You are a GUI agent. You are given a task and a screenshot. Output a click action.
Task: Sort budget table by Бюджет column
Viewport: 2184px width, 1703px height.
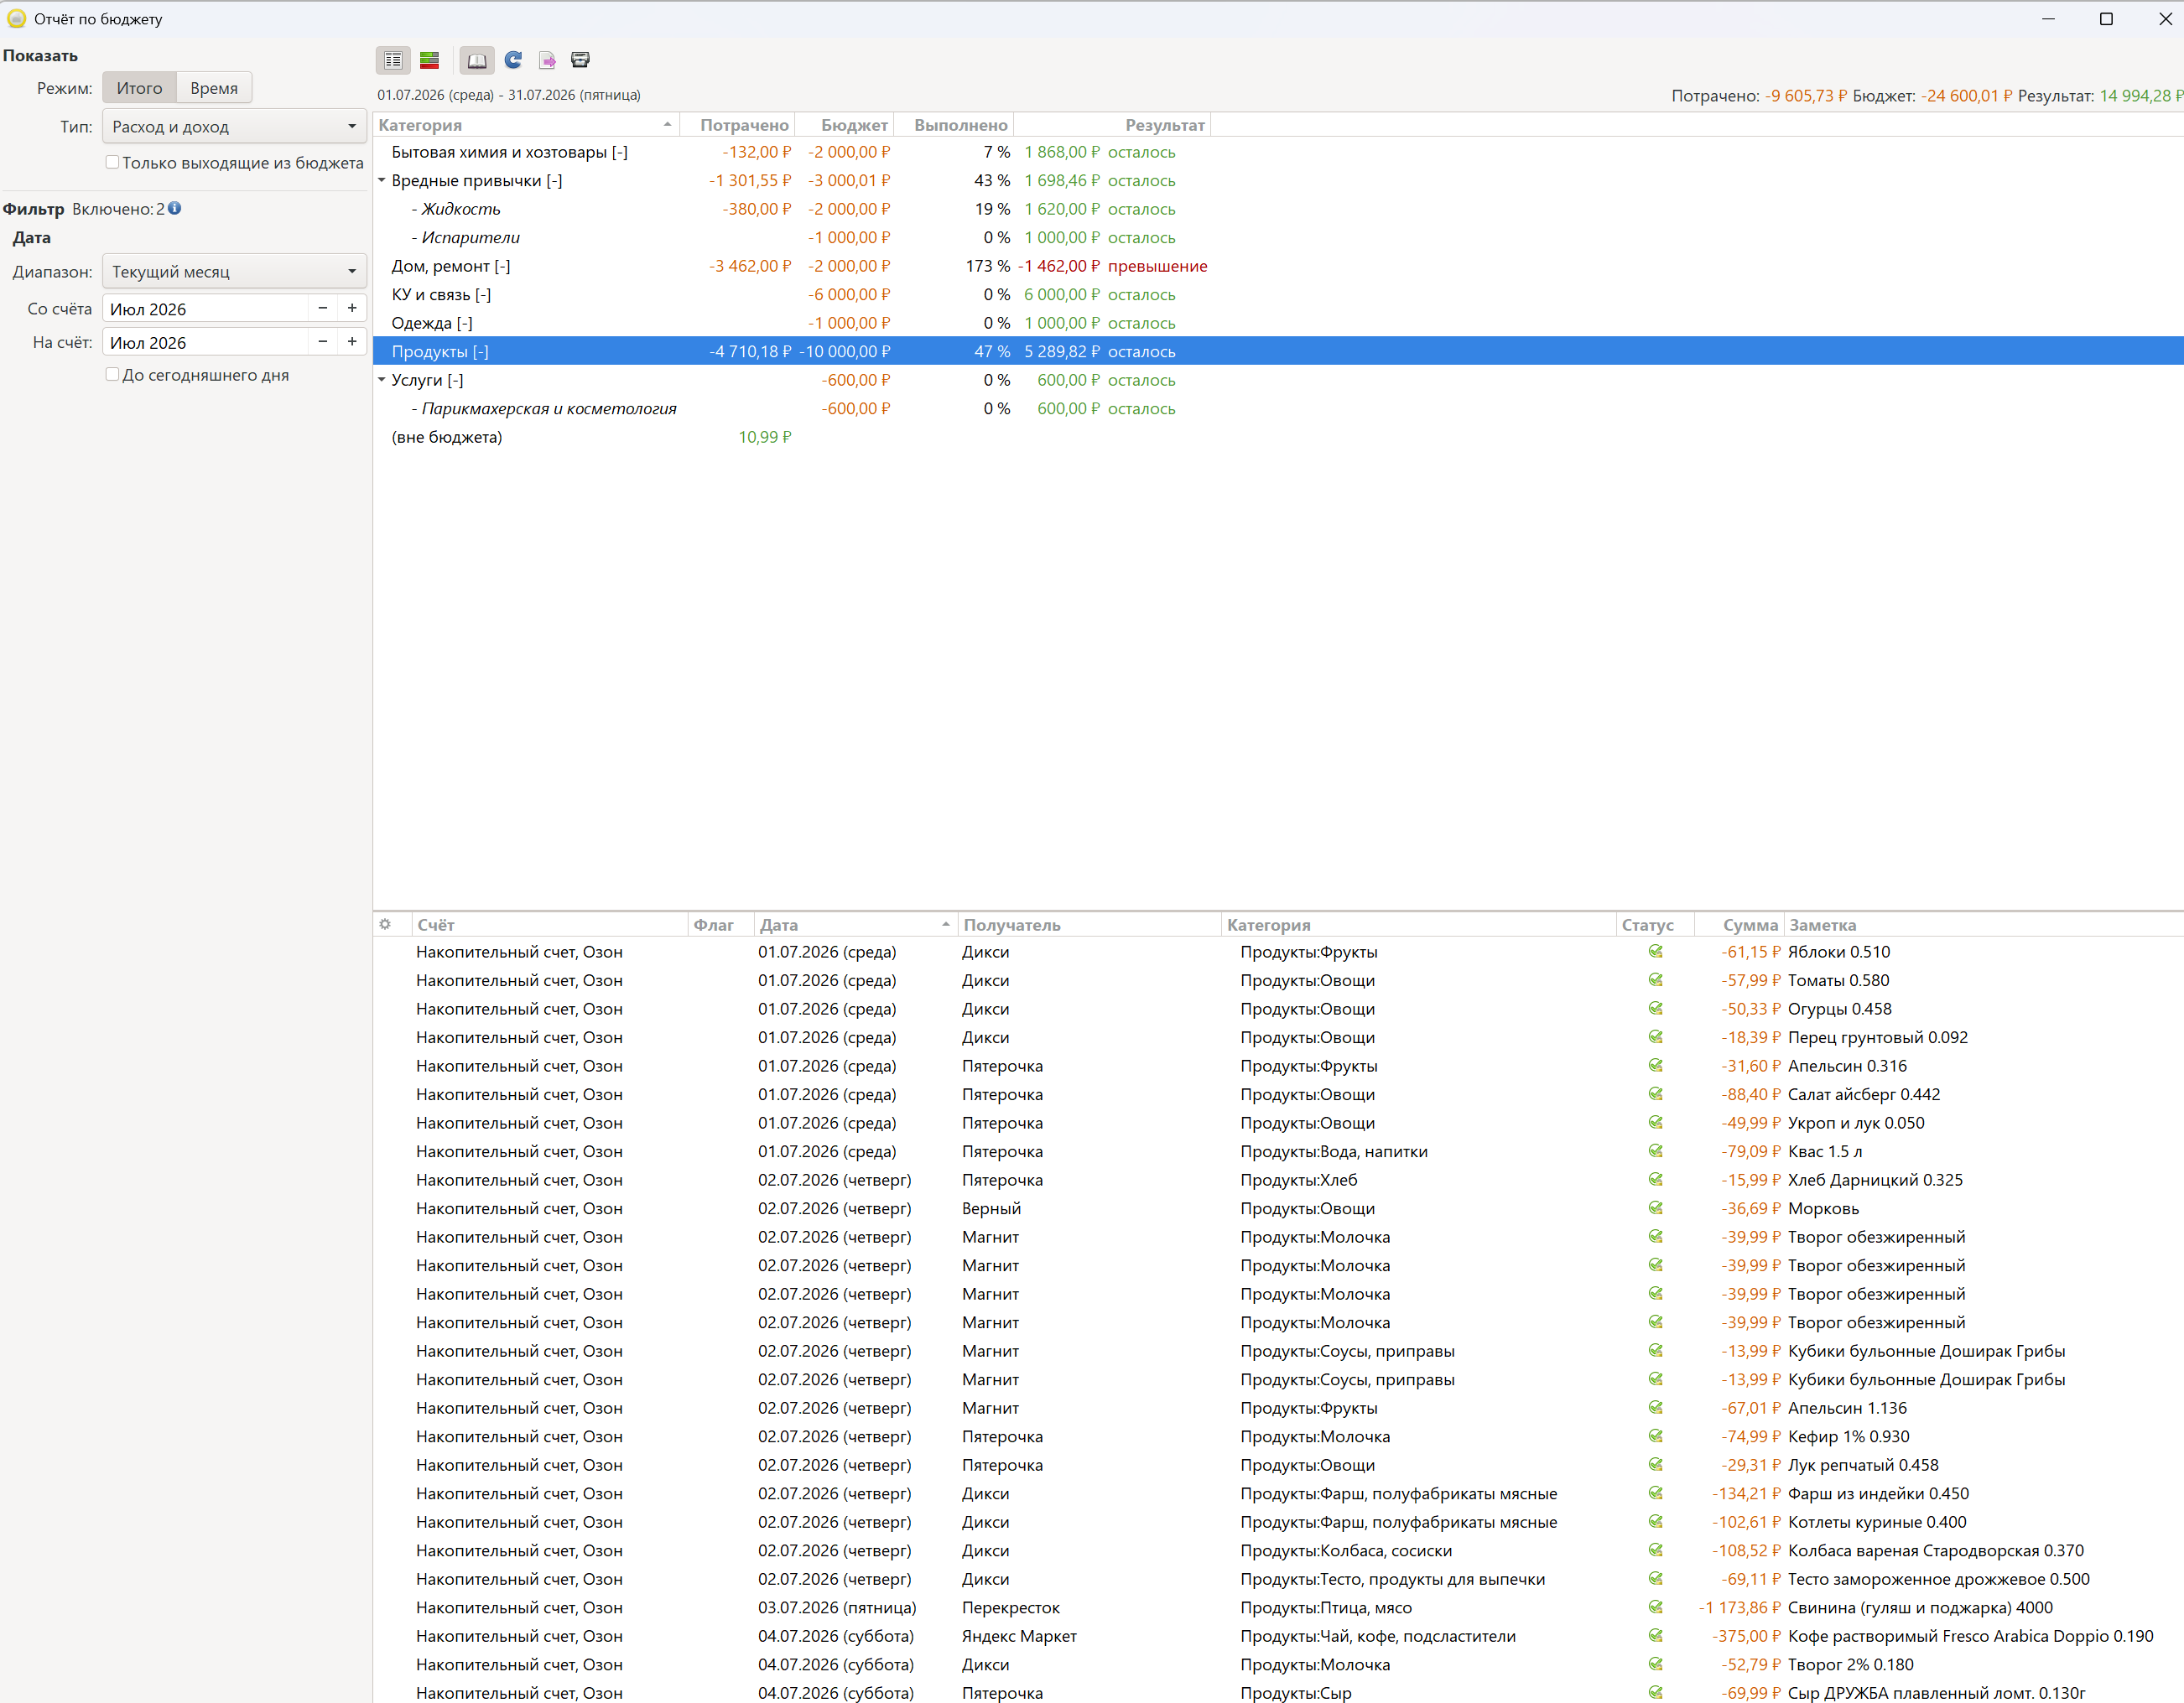[x=844, y=125]
